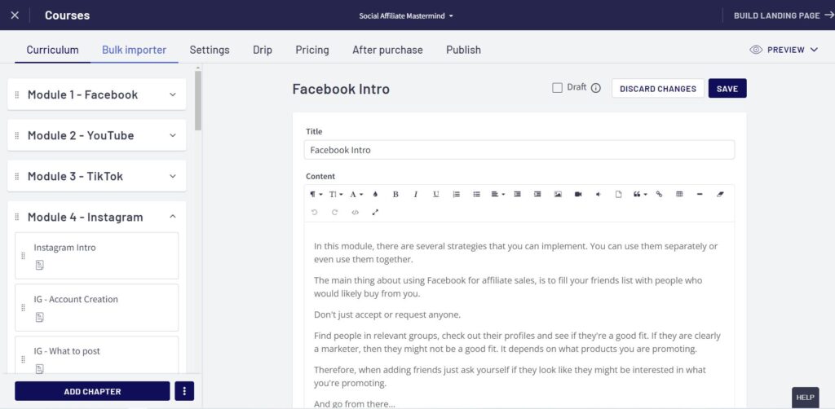Image resolution: width=835 pixels, height=409 pixels.
Task: Switch to the Curriculum tab
Action: point(52,50)
